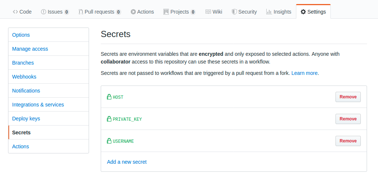Click the bold word collaborator
The height and width of the screenshot is (185, 378).
[x=115, y=62]
